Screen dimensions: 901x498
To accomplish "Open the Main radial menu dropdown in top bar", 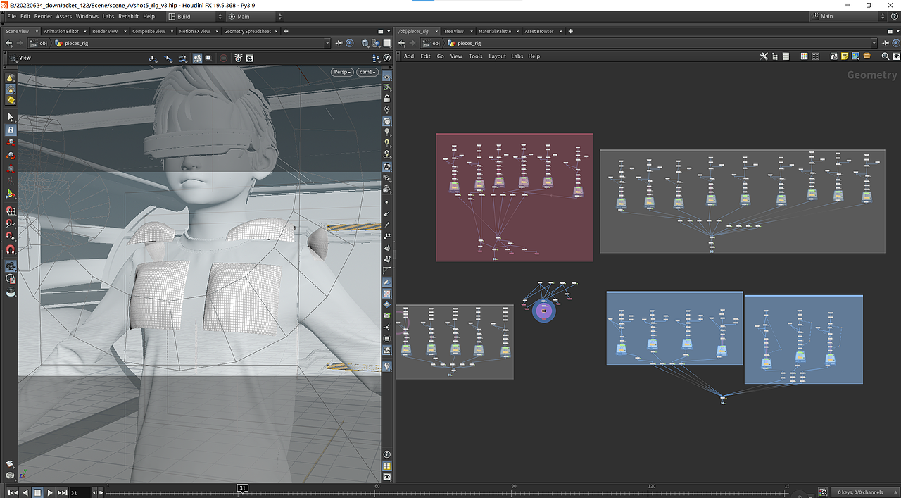I will tap(254, 16).
